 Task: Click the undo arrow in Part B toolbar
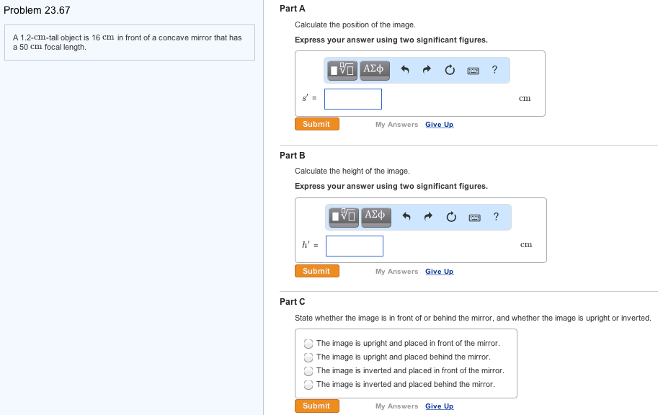point(406,217)
